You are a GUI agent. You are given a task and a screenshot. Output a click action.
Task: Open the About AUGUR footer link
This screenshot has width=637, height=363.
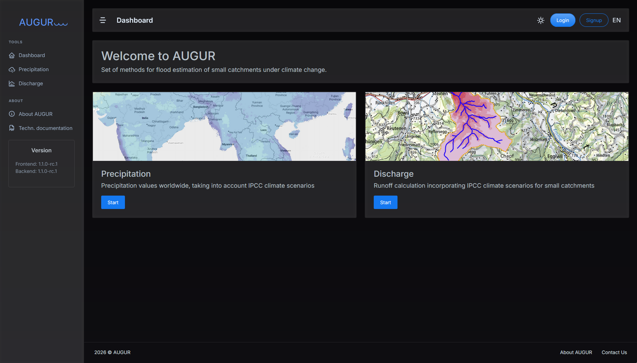576,352
